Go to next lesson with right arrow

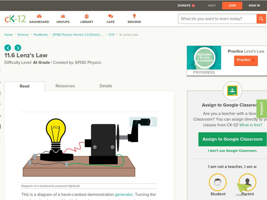(x=18, y=48)
